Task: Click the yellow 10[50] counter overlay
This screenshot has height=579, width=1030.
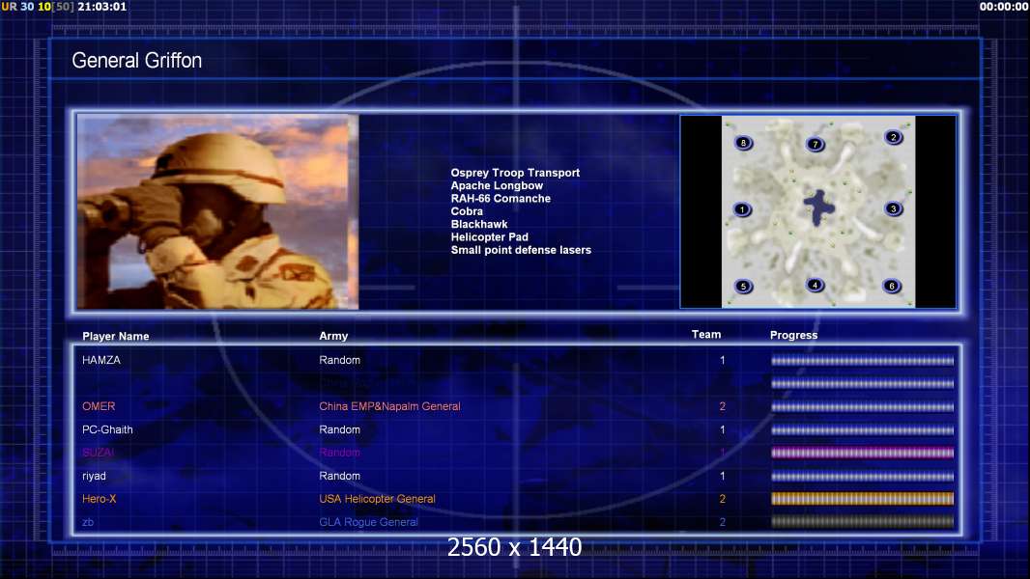Action: click(x=56, y=7)
